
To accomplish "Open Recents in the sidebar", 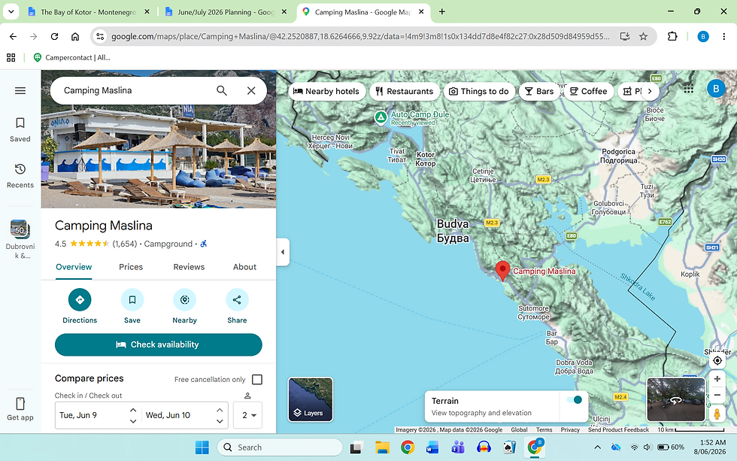I will click(x=20, y=176).
